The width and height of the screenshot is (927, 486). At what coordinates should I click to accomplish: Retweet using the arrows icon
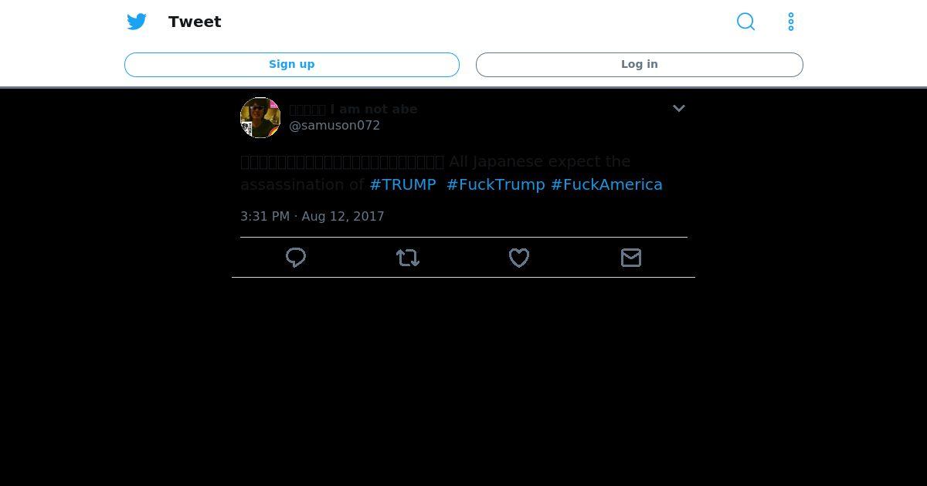pos(408,258)
